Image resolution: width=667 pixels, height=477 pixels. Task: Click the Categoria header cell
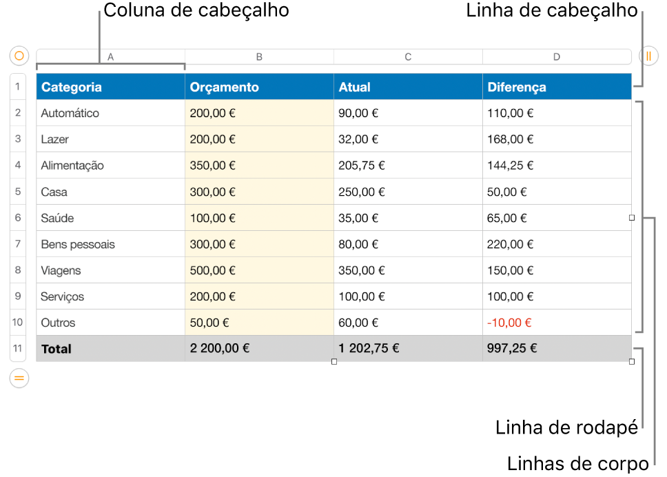(x=111, y=87)
